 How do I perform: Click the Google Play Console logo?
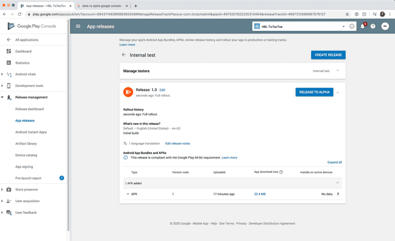tap(32, 26)
